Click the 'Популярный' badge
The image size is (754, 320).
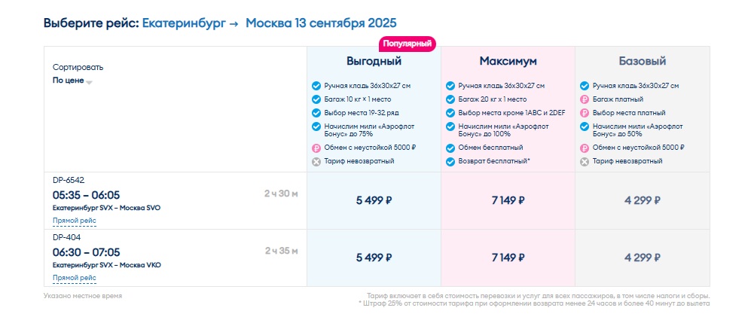coord(408,44)
